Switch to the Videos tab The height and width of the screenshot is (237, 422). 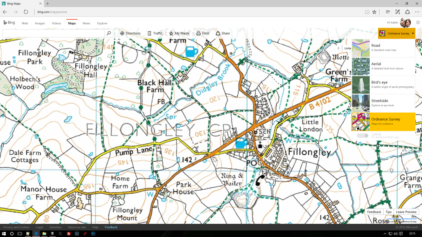(x=56, y=23)
